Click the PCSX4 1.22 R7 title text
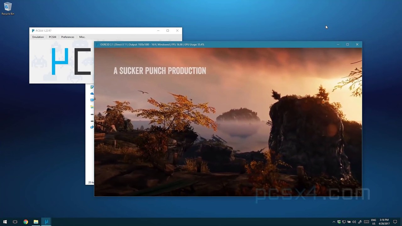Screen dimensions: 402x226 coord(44,30)
